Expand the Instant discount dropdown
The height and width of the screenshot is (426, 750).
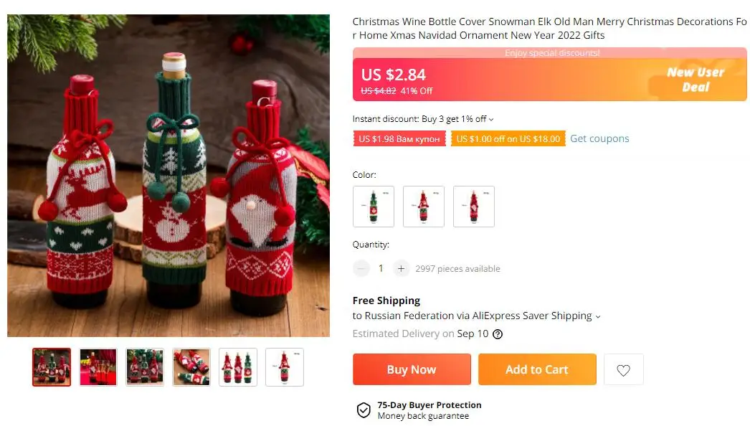491,120
